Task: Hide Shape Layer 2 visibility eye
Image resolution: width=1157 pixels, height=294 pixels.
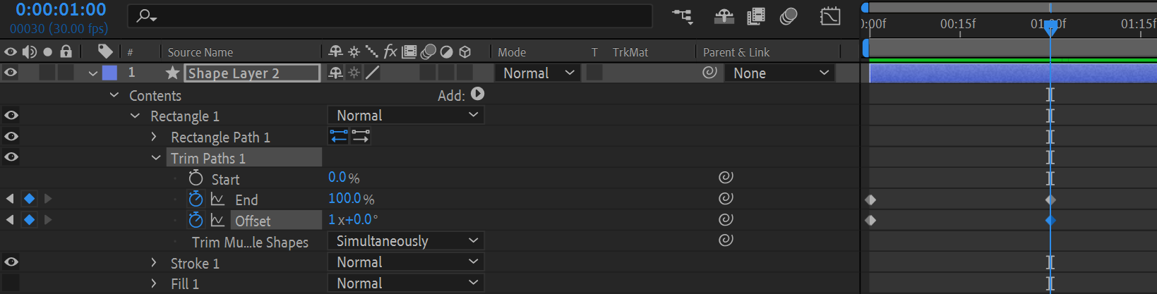Action: coord(11,73)
